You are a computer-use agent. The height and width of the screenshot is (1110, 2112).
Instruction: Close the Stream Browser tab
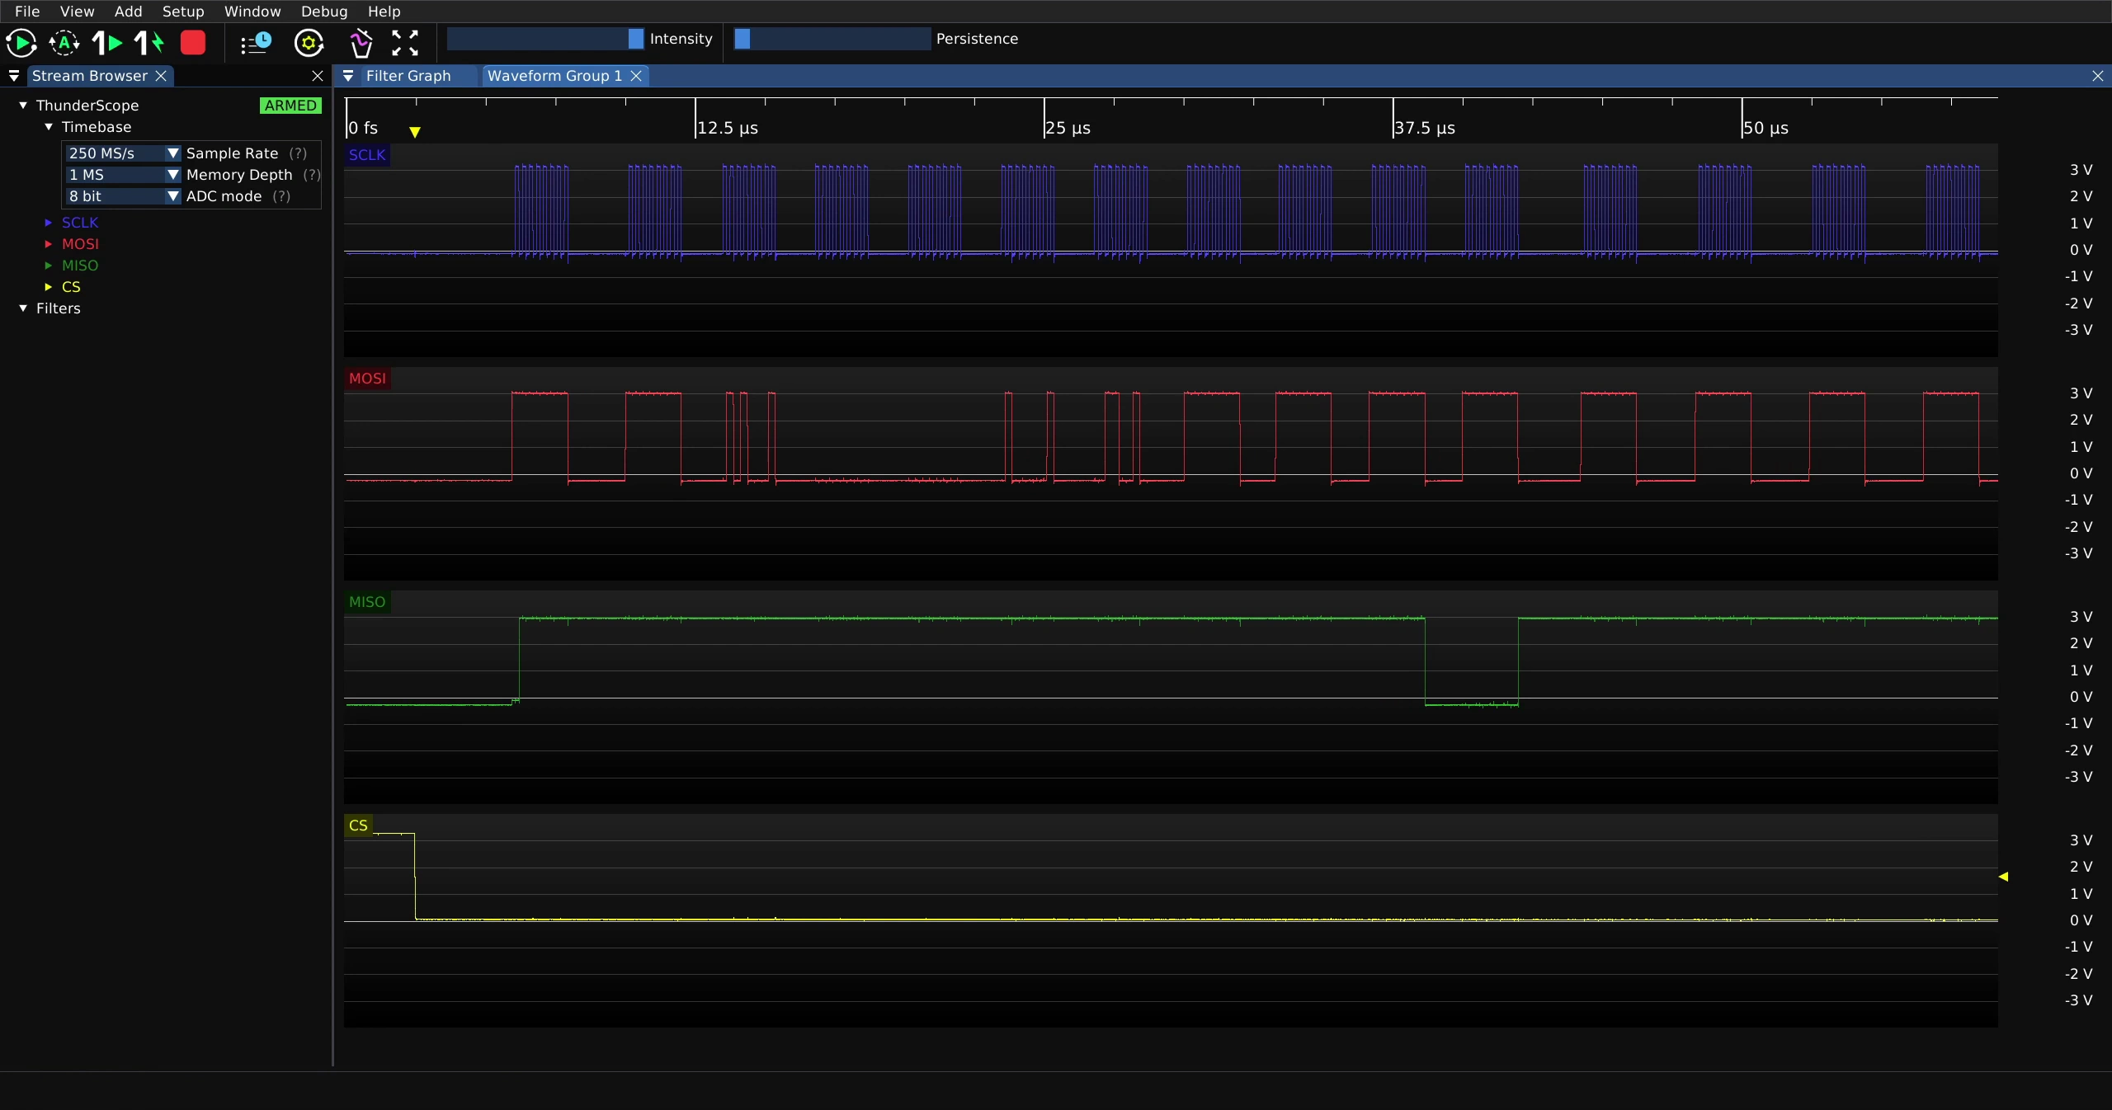click(x=161, y=76)
